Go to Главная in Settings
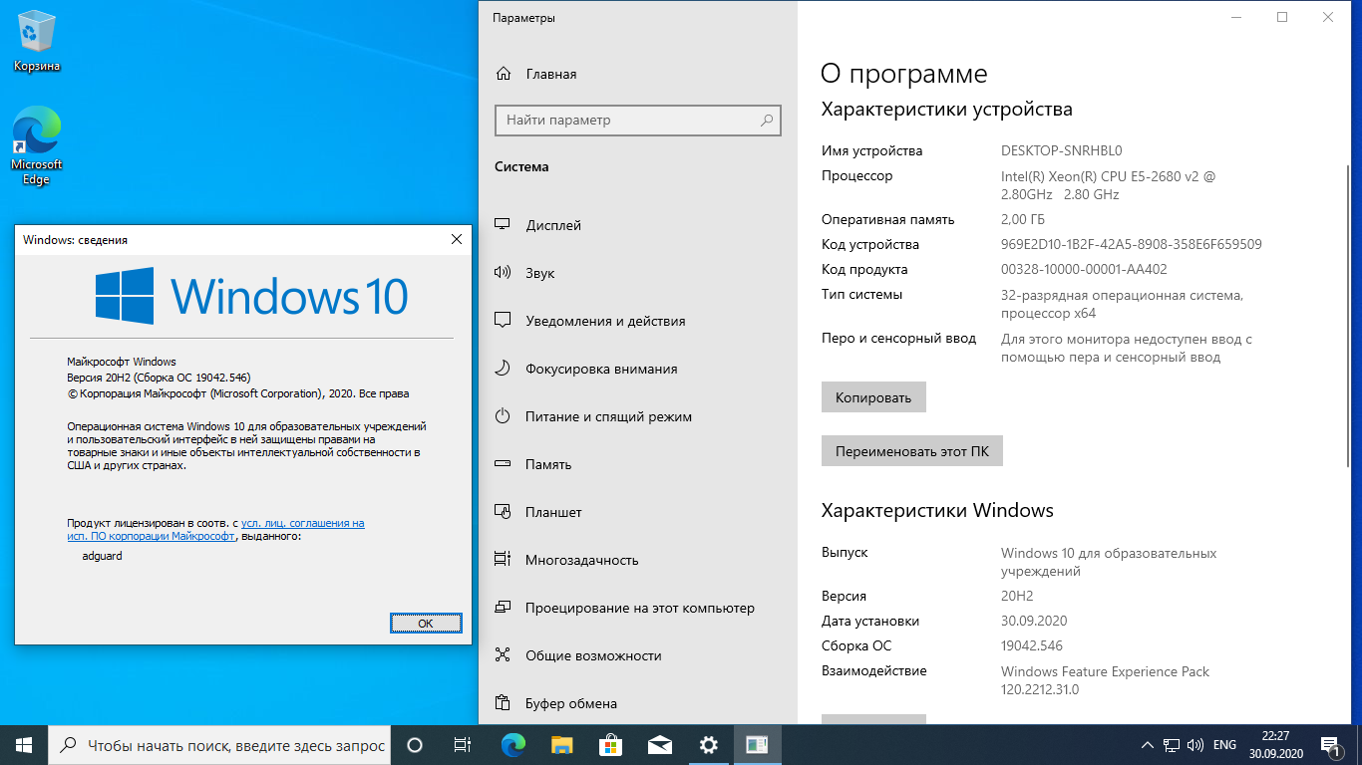Image resolution: width=1362 pixels, height=765 pixels. tap(638, 74)
